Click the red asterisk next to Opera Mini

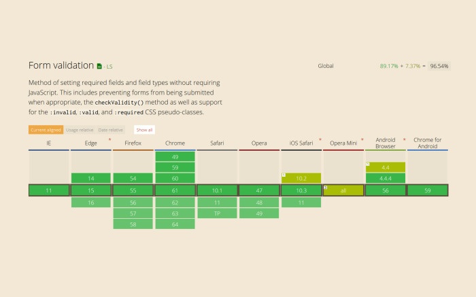tap(362, 139)
